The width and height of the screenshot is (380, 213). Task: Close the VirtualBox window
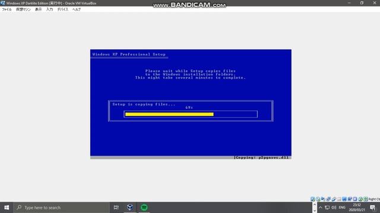click(374, 3)
